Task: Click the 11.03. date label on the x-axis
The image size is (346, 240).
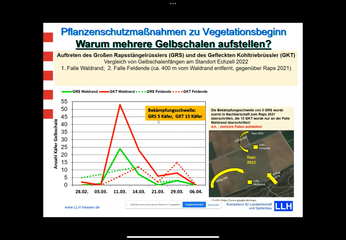Action: point(119,191)
